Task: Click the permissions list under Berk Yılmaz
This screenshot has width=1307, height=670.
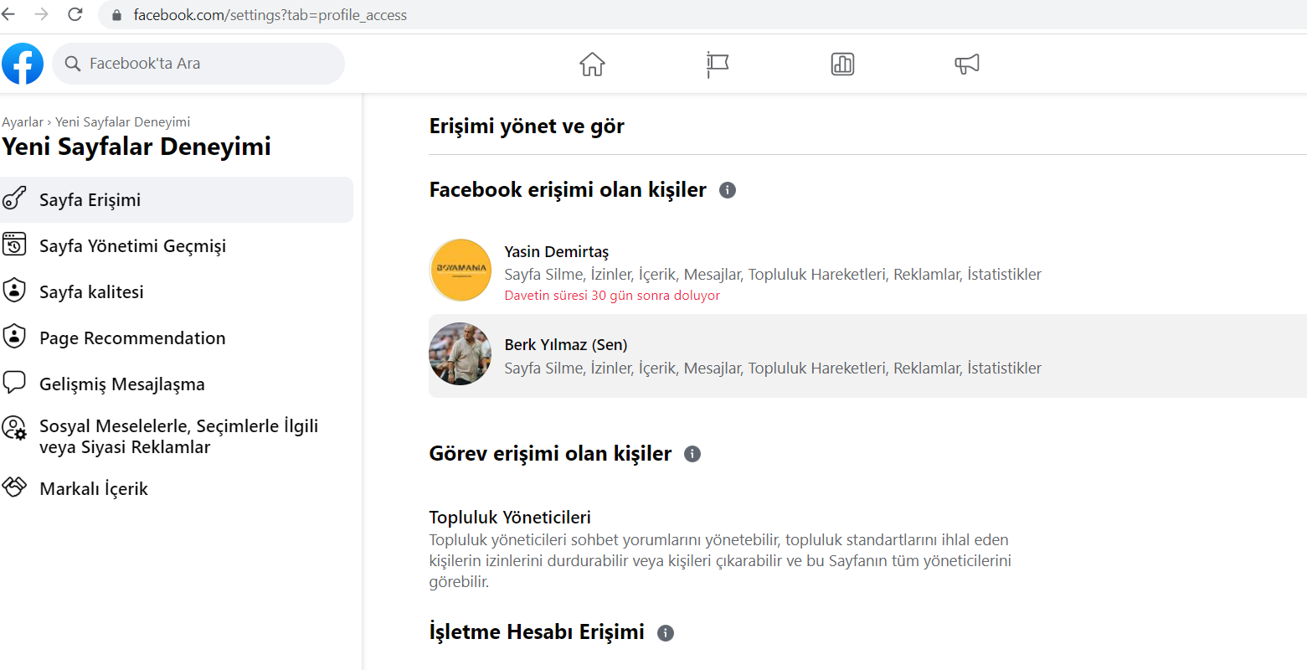Action: point(773,368)
